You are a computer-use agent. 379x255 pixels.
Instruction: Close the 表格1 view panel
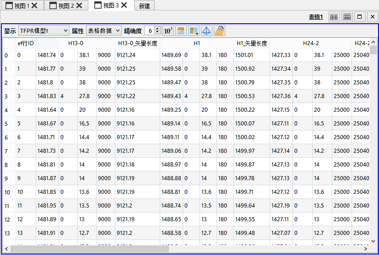(373, 17)
